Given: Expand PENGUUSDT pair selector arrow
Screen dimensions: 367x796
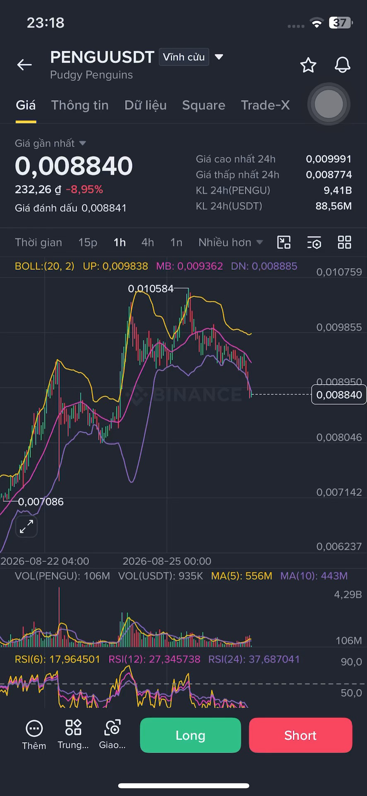Looking at the screenshot, I should [219, 57].
